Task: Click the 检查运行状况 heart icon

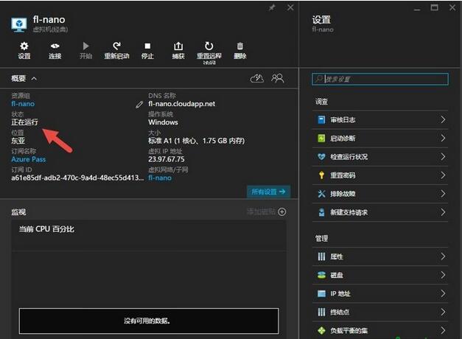Action: (321, 156)
